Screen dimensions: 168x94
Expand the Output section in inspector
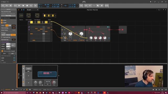(2, 62)
